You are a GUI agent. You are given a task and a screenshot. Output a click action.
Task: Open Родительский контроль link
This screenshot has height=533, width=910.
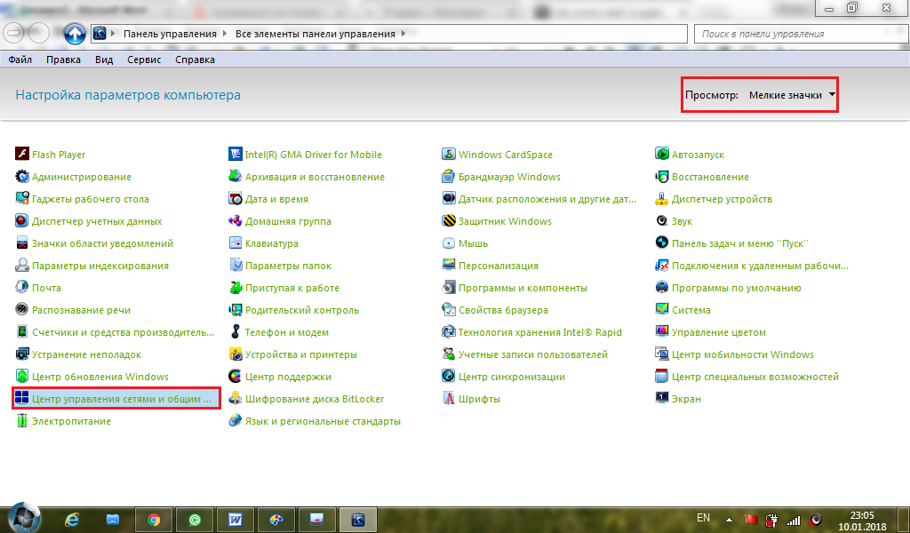pyautogui.click(x=302, y=310)
